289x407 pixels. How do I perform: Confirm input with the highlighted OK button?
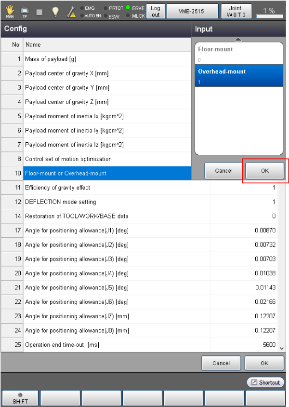click(x=264, y=171)
